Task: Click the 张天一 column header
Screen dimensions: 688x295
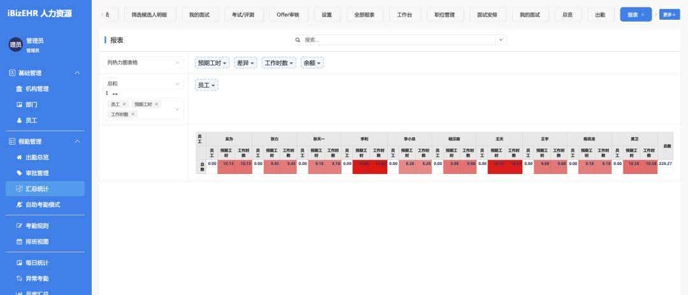Action: pyautogui.click(x=319, y=139)
